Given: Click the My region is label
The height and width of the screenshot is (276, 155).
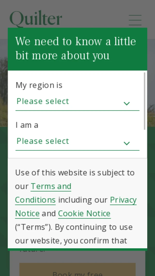Looking at the screenshot, I should tap(39, 85).
